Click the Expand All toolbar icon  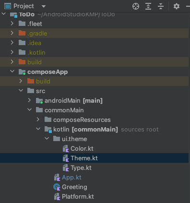(x=148, y=6)
